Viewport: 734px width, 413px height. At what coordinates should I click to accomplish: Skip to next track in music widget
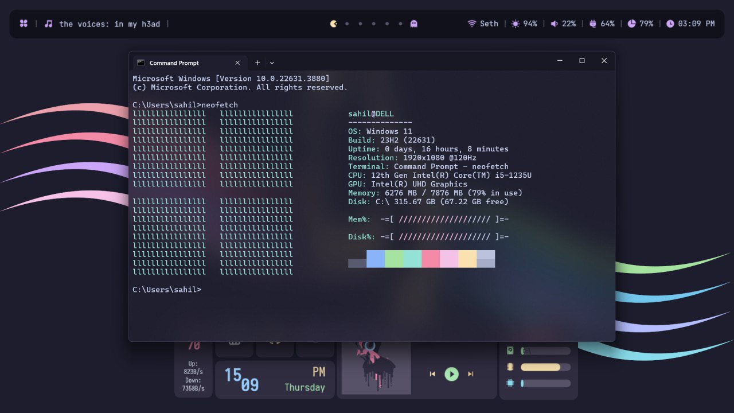point(471,374)
